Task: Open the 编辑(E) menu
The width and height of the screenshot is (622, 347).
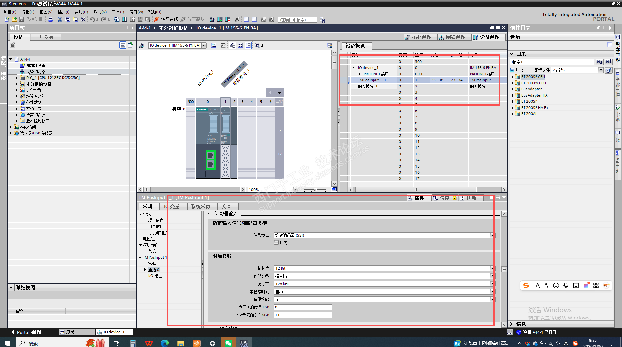Action: pos(28,12)
